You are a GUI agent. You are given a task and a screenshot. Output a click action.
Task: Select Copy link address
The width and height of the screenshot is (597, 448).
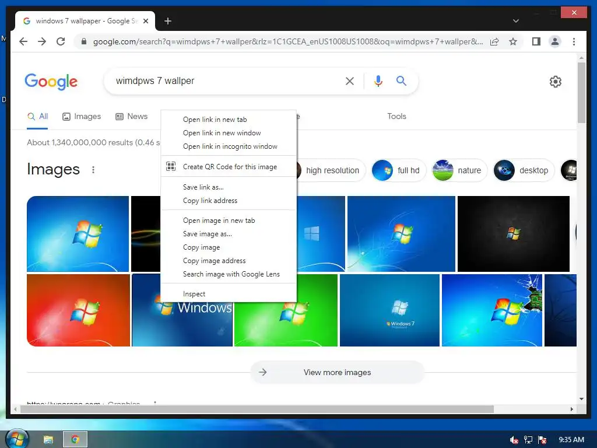pyautogui.click(x=229, y=201)
